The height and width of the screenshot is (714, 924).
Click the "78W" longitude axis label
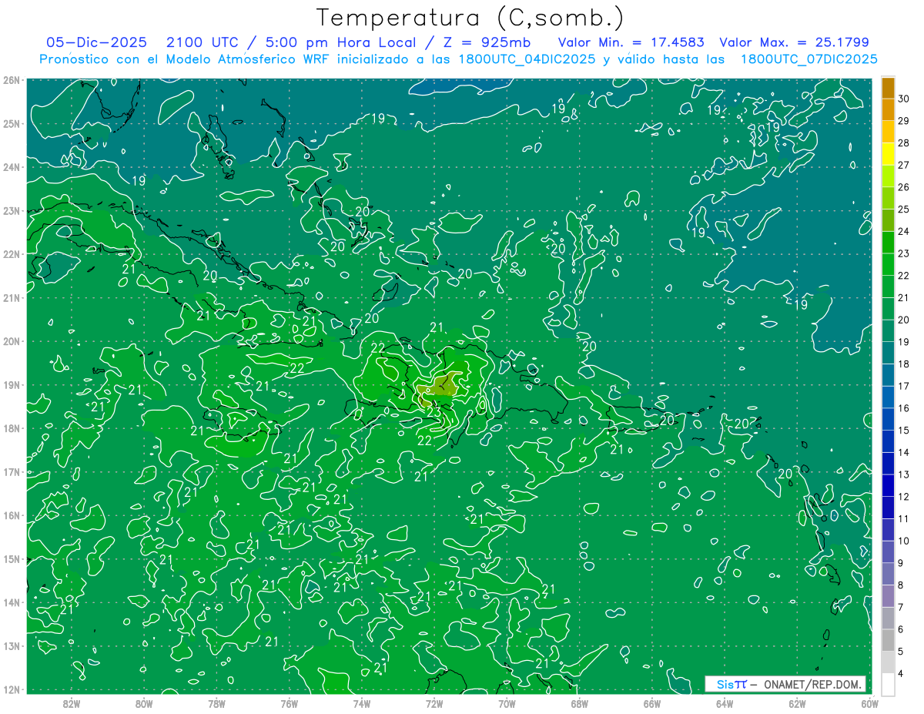pos(216,703)
